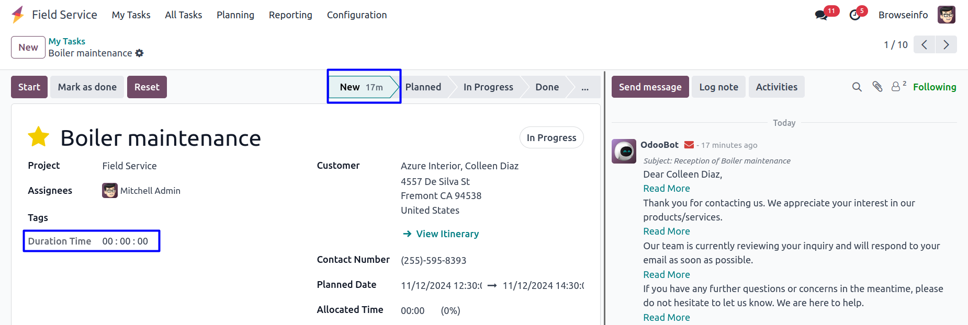Image resolution: width=968 pixels, height=325 pixels.
Task: Go to previous record arrow
Action: [x=925, y=45]
